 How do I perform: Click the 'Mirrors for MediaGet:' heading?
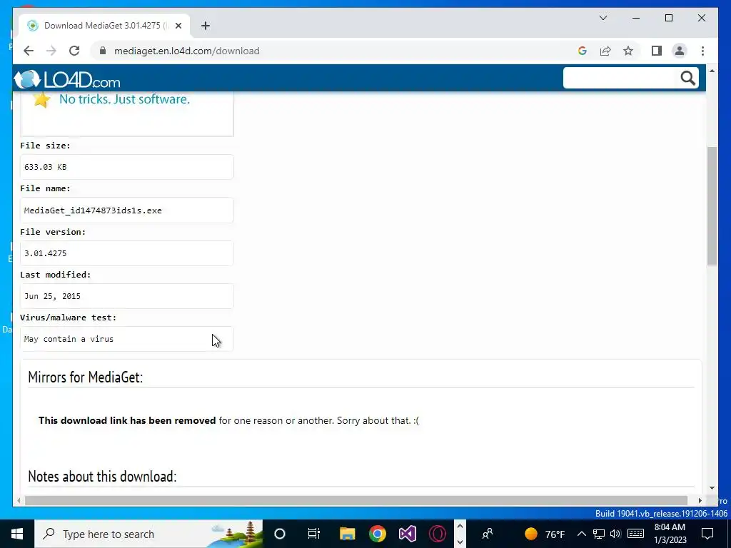click(86, 377)
